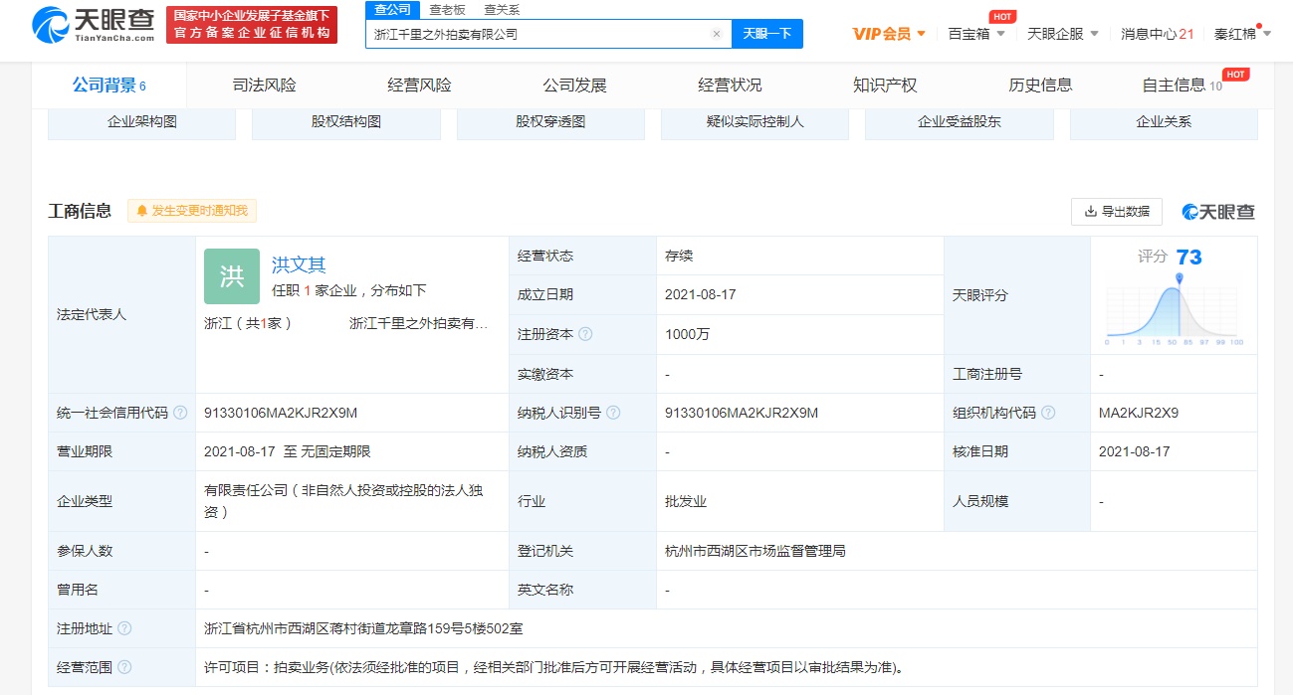Open the 知识产权 tab
This screenshot has width=1293, height=695.
tap(885, 86)
